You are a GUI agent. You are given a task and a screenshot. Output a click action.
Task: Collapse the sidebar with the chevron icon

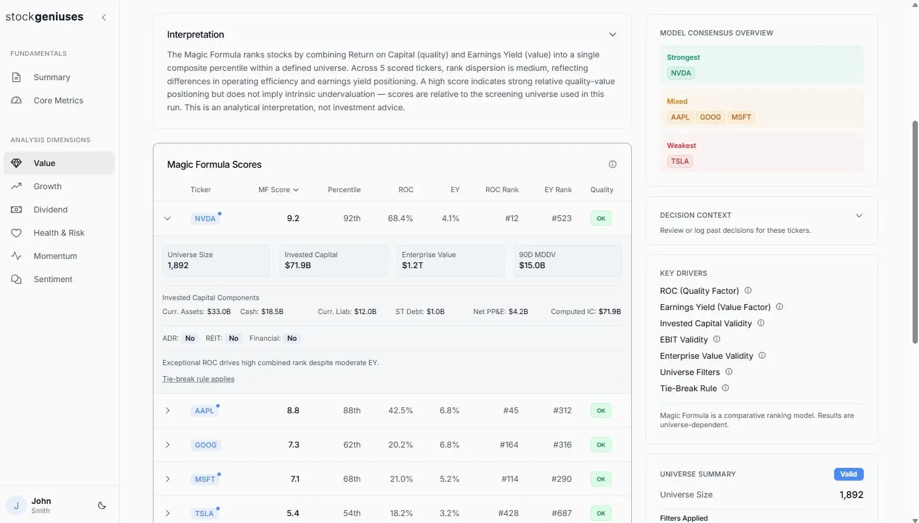104,17
